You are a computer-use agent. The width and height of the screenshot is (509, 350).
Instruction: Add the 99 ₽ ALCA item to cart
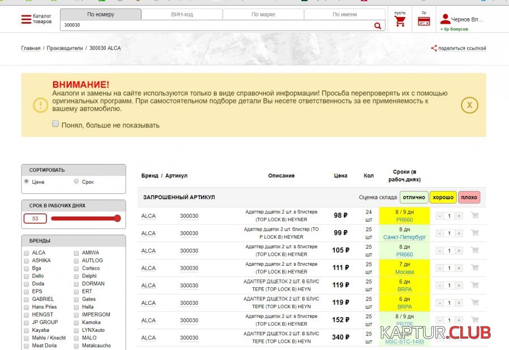point(475,233)
